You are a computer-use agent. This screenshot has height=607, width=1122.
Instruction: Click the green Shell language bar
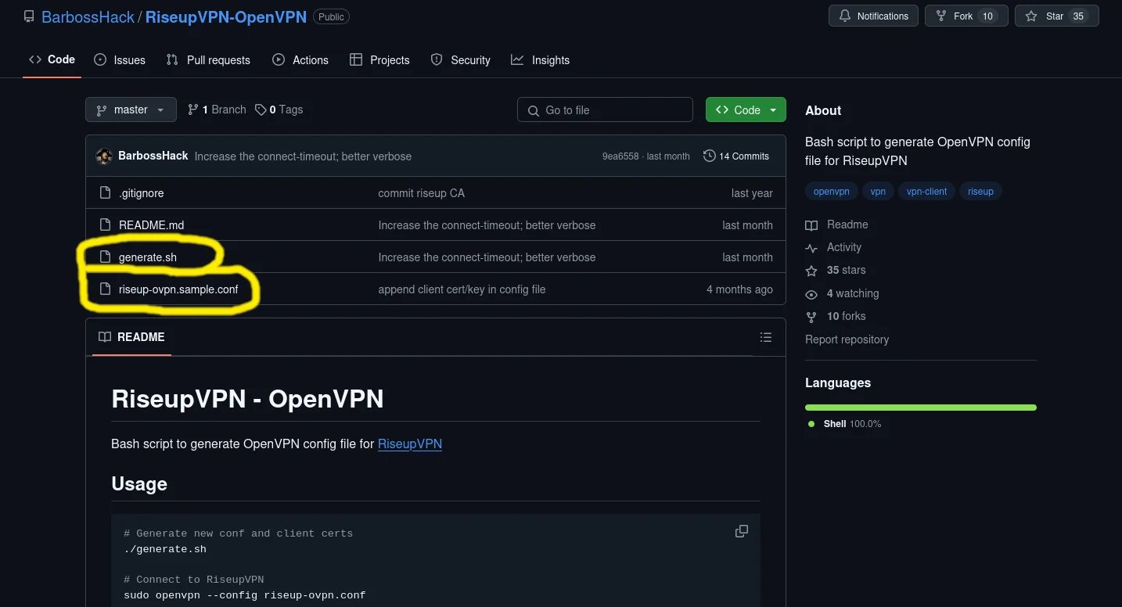click(x=921, y=408)
